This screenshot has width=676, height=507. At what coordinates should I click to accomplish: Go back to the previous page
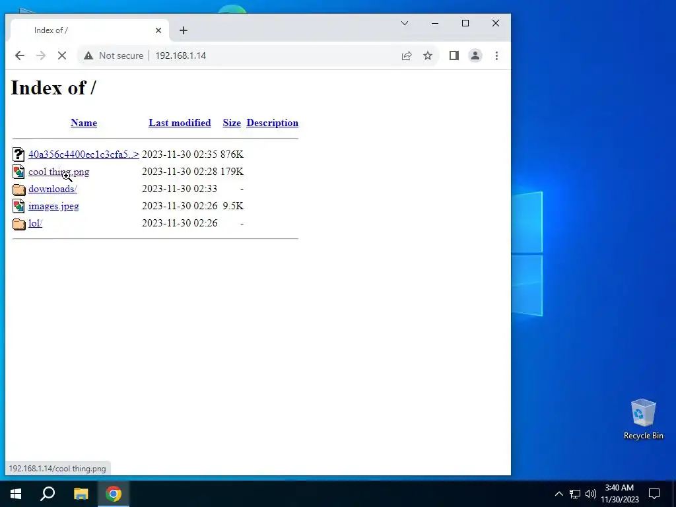[19, 55]
